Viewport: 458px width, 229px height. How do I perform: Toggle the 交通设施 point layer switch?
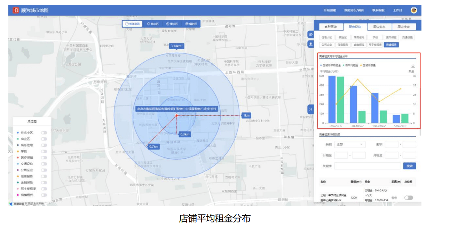point(44,164)
